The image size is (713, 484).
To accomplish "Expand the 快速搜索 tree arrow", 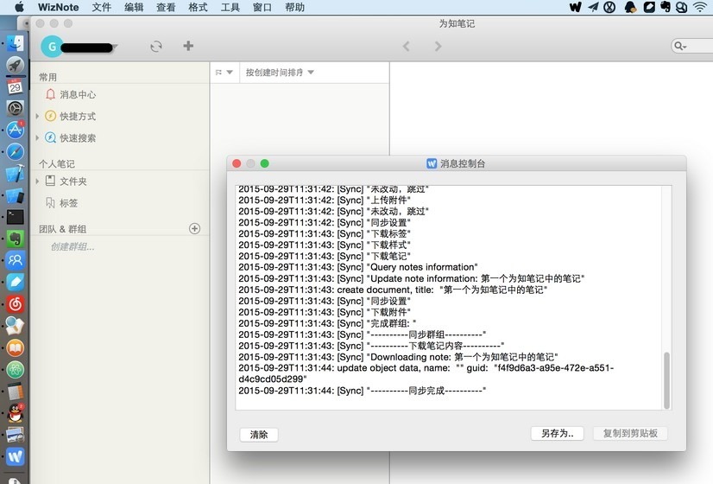I will (37, 137).
